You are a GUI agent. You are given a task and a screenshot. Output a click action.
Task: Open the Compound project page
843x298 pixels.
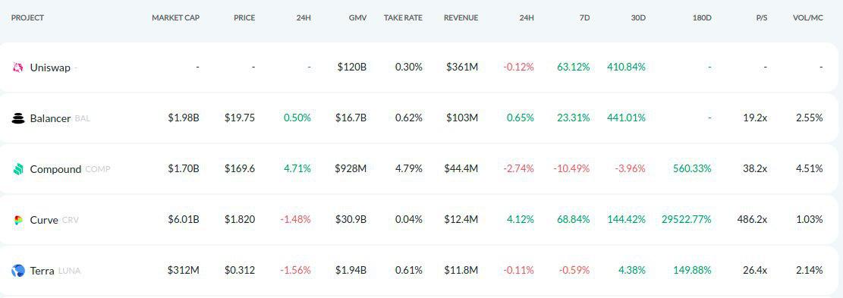[x=56, y=169]
